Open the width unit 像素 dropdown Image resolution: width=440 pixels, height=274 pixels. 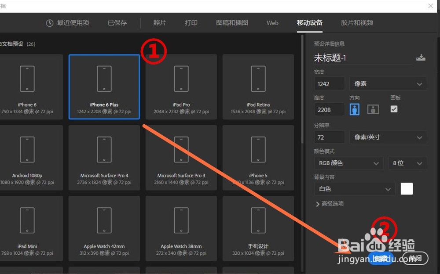click(388, 84)
